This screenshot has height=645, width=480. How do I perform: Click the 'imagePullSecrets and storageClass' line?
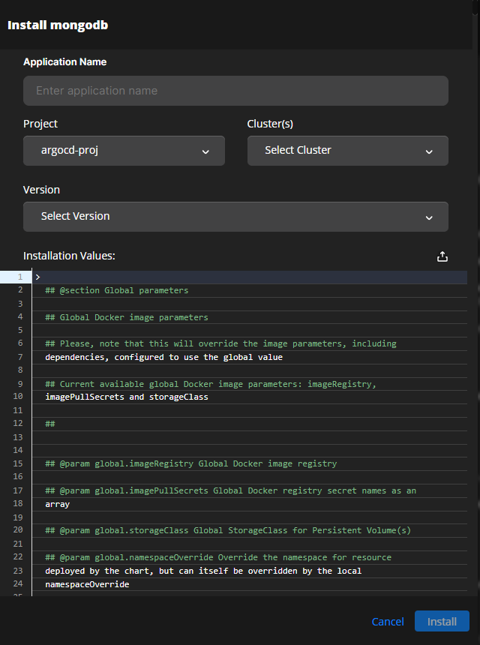(126, 397)
